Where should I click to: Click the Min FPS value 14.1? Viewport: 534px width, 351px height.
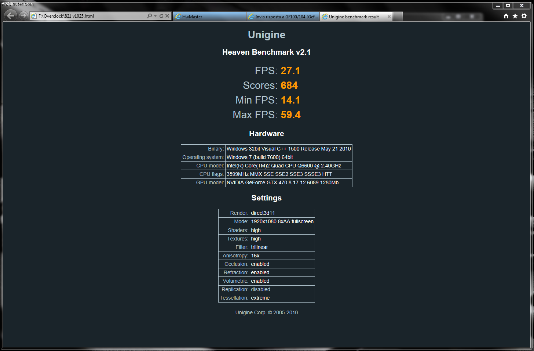click(290, 100)
